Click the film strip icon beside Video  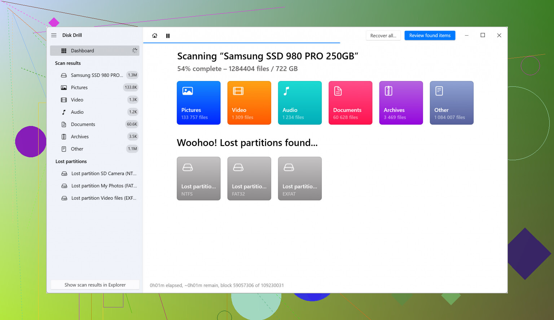(64, 100)
